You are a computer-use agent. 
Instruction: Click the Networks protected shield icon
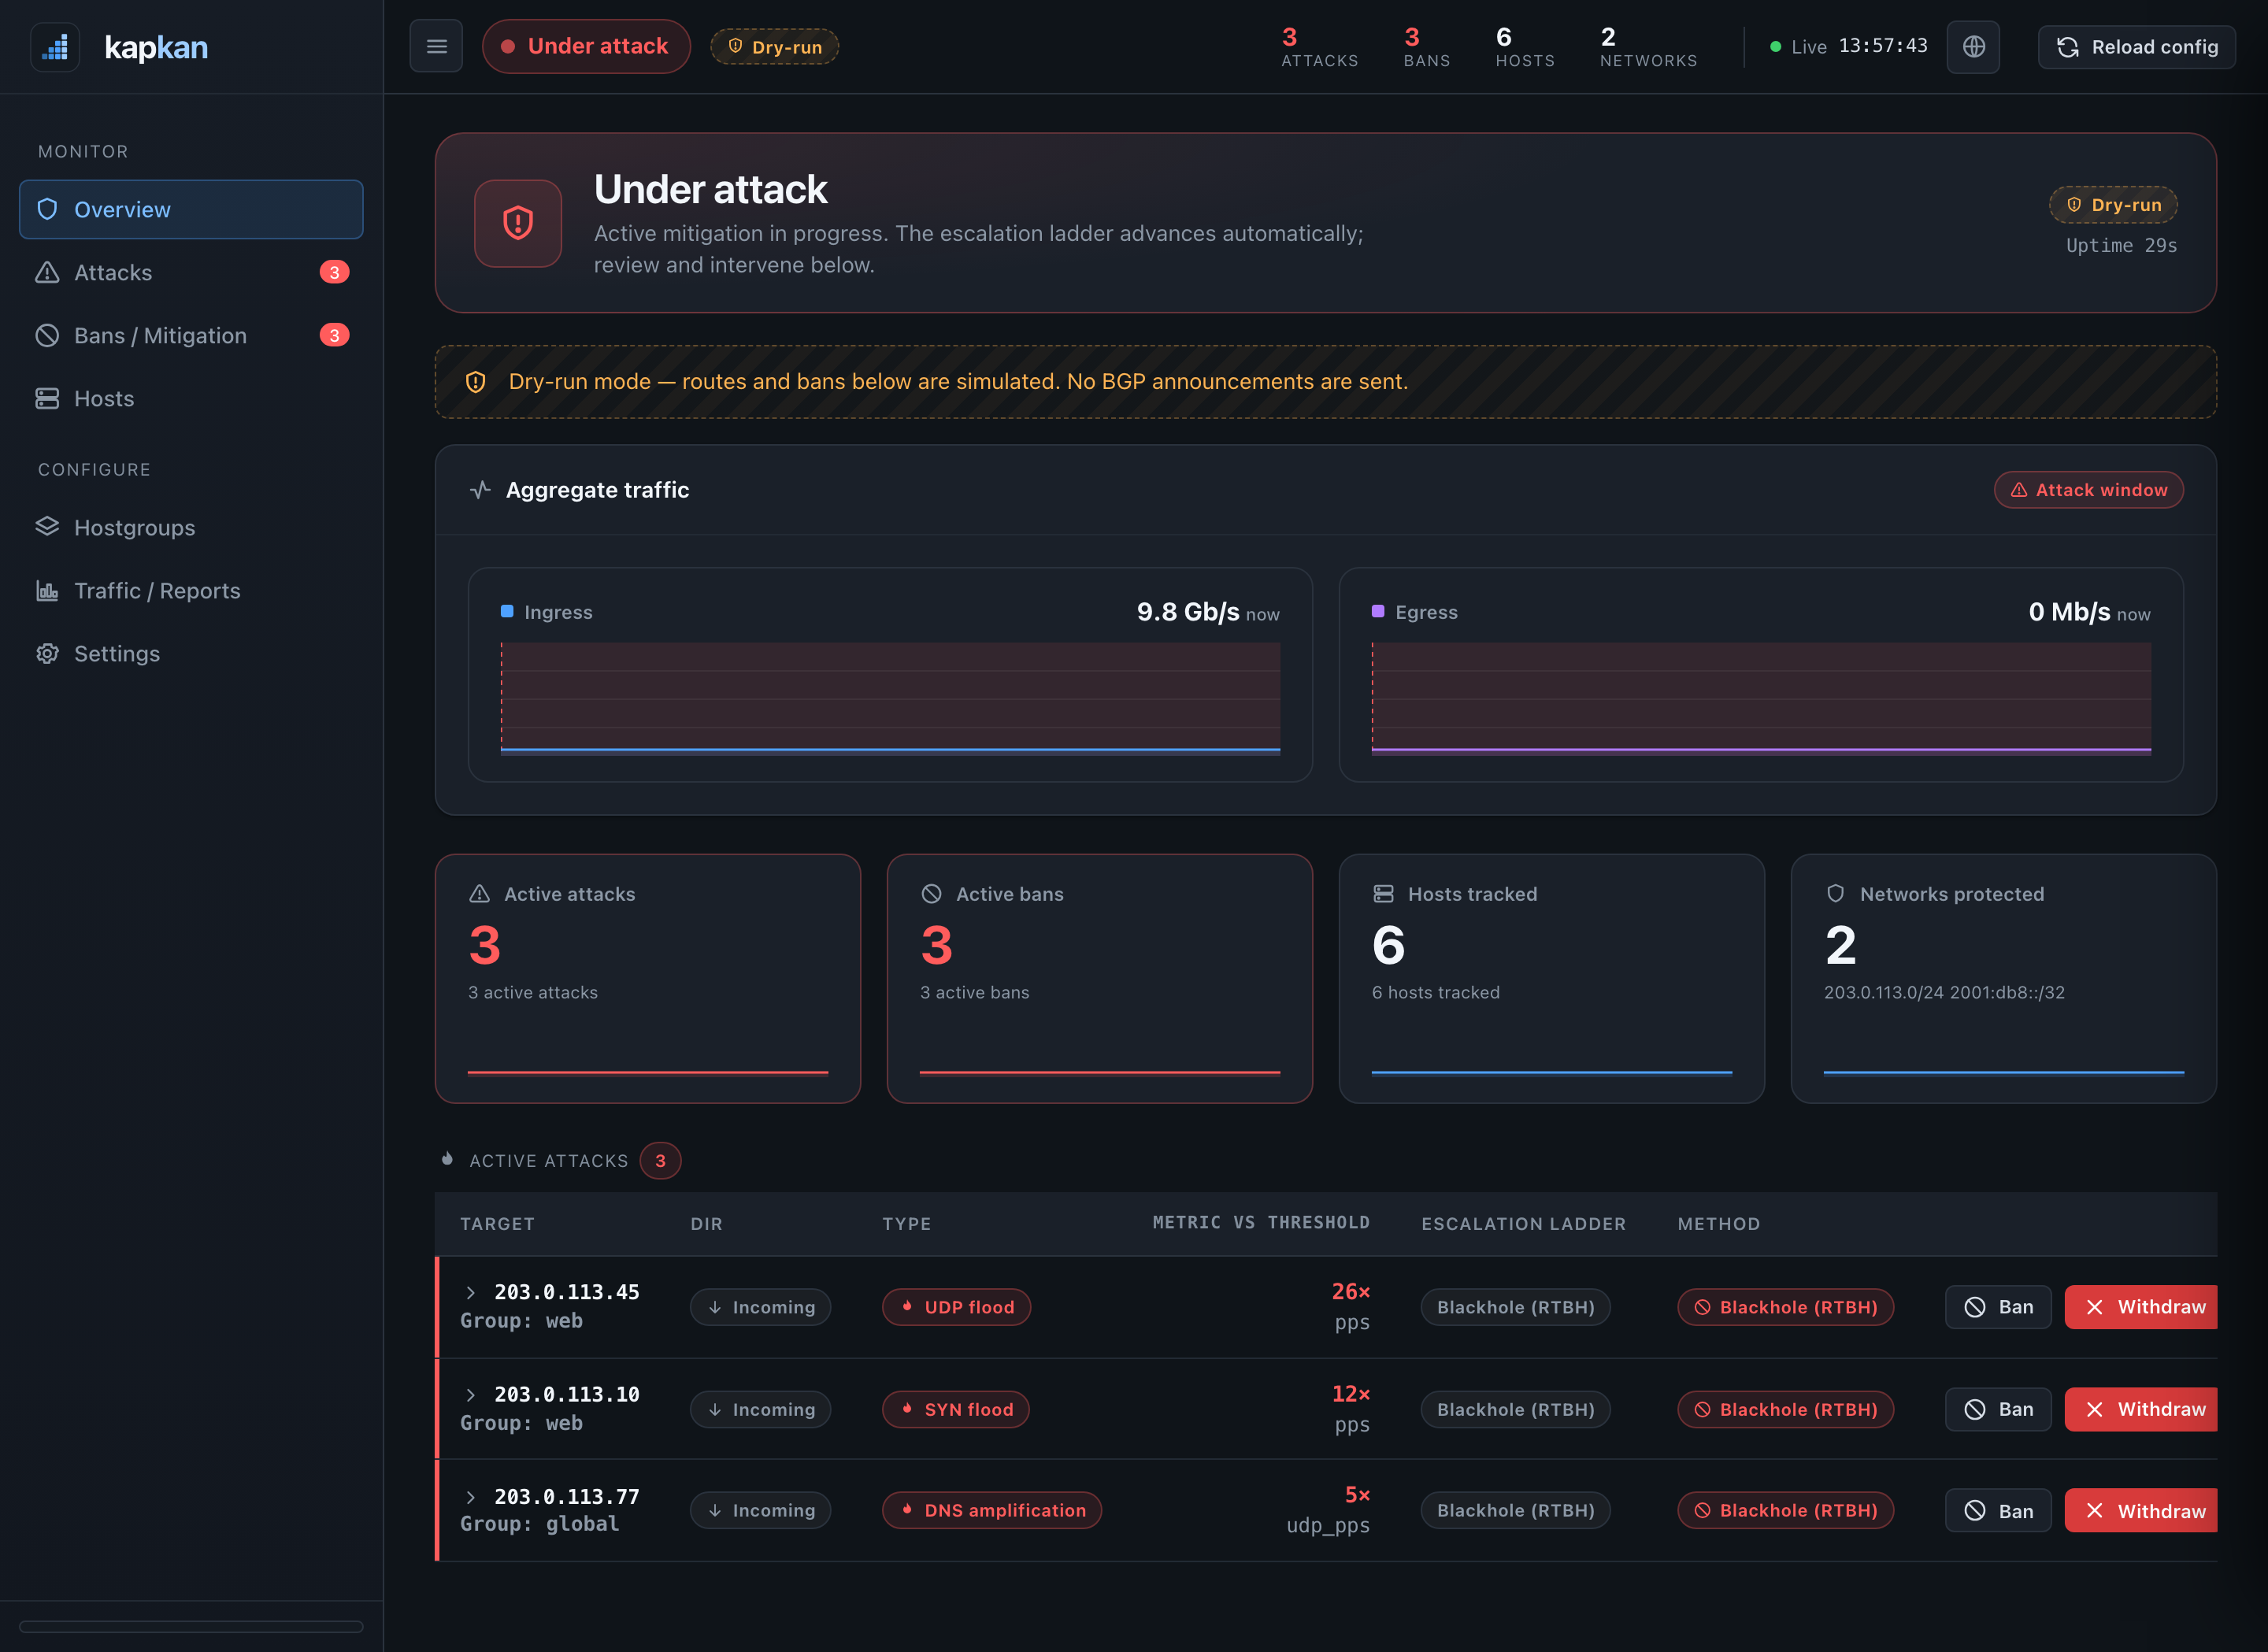[1835, 893]
